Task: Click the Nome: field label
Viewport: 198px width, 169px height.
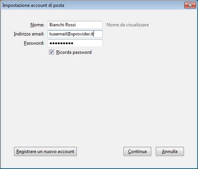Action: [37, 25]
